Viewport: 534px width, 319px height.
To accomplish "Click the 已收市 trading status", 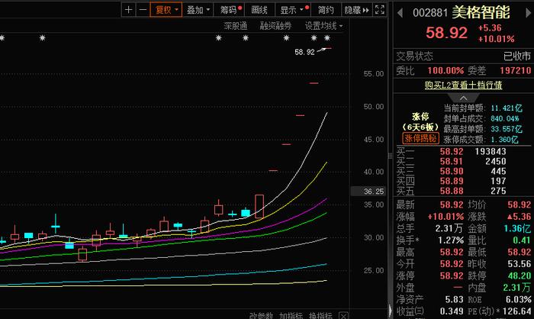I will (517, 56).
